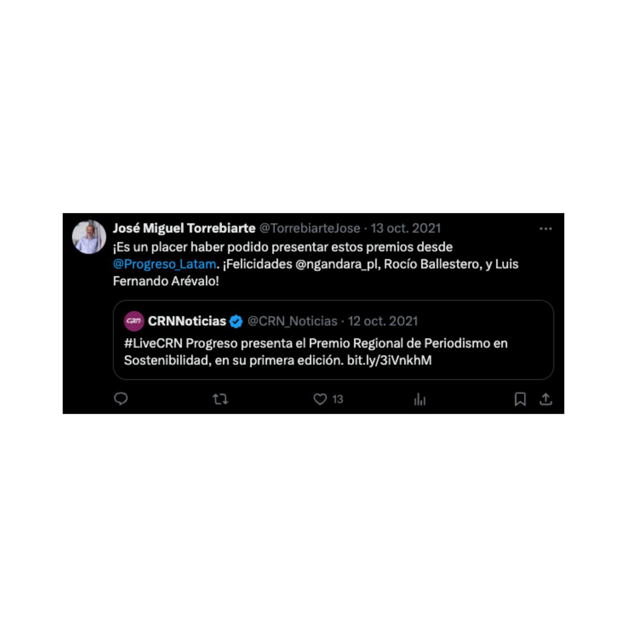This screenshot has height=627, width=627.
Task: Click the bit.ly/3iVnkhM link text
Action: point(389,361)
